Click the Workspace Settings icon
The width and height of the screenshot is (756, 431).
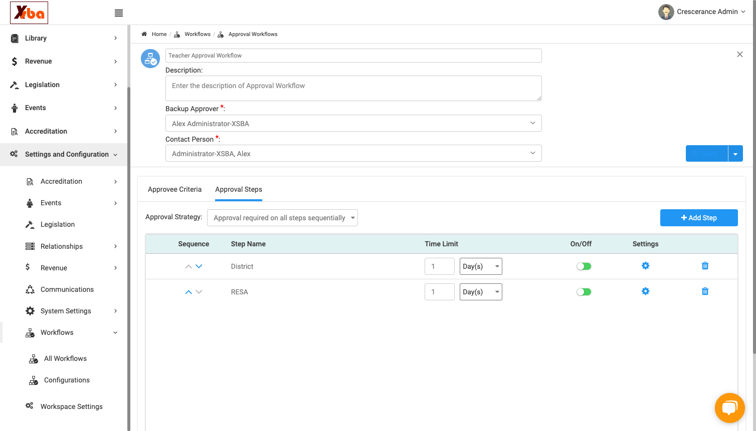[x=30, y=406]
